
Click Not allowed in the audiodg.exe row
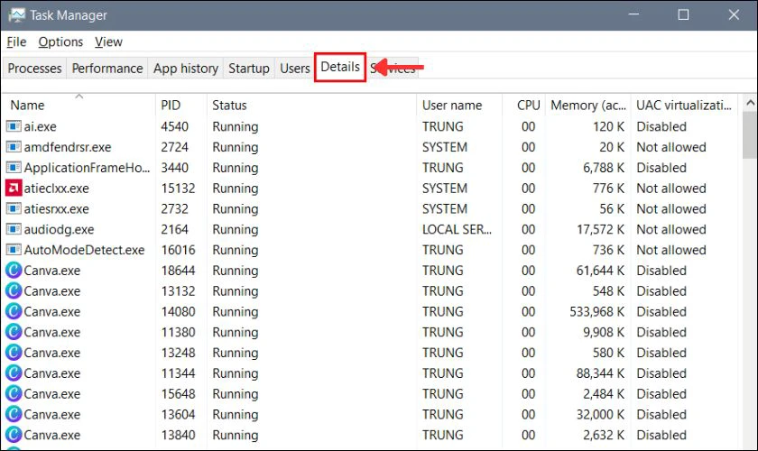point(671,229)
